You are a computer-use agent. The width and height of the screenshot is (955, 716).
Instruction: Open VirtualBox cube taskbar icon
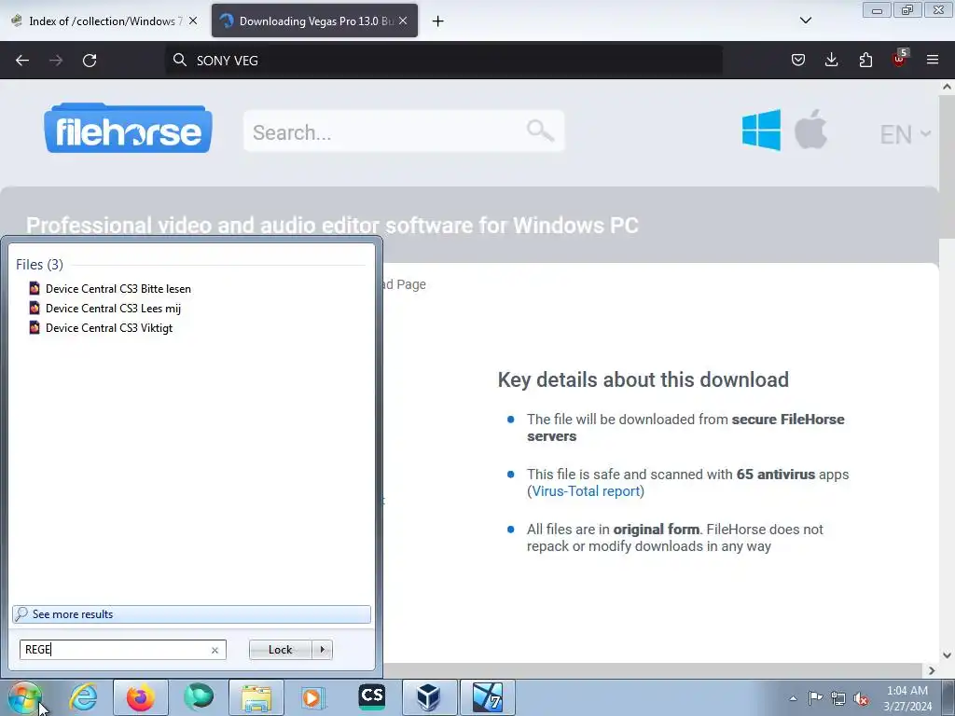click(x=429, y=697)
